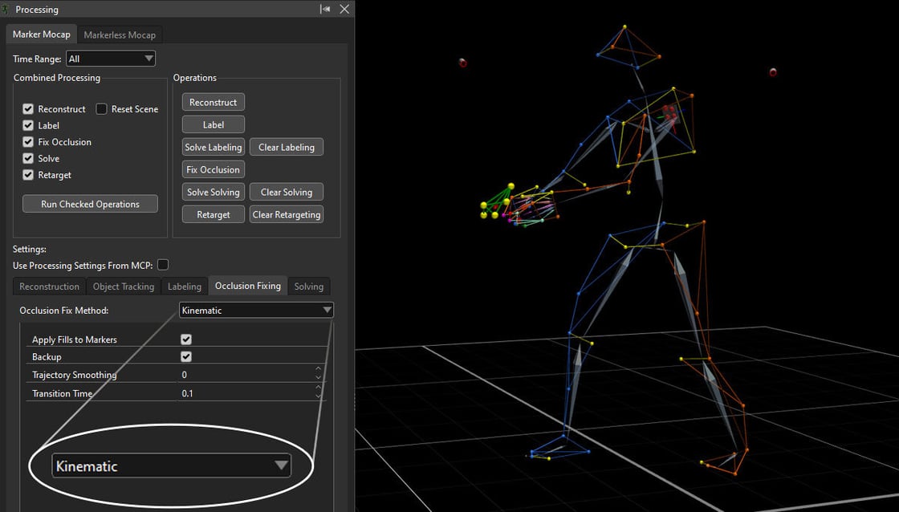Enable the Reset Scene checkbox
Image resolution: width=899 pixels, height=512 pixels.
[x=101, y=109]
